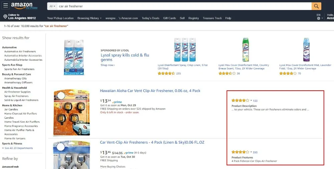Viewport: 334px width, 169px height.
Task: Filter by Air Freshener Supplies
Action: point(17,92)
